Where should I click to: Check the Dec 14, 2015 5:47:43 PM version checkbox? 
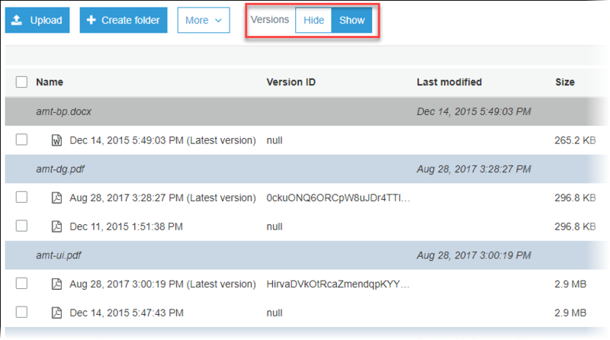21,313
